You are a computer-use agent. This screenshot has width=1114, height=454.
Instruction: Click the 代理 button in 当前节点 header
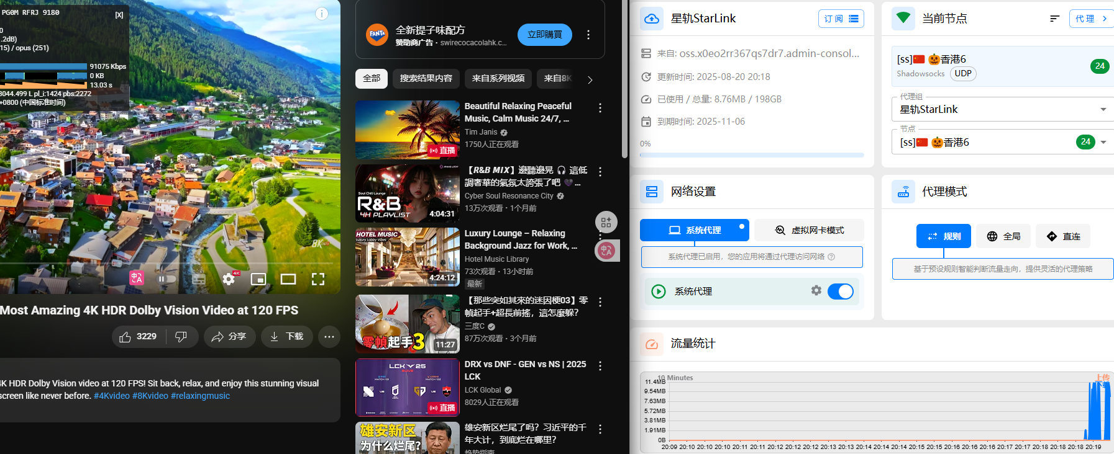tap(1092, 19)
